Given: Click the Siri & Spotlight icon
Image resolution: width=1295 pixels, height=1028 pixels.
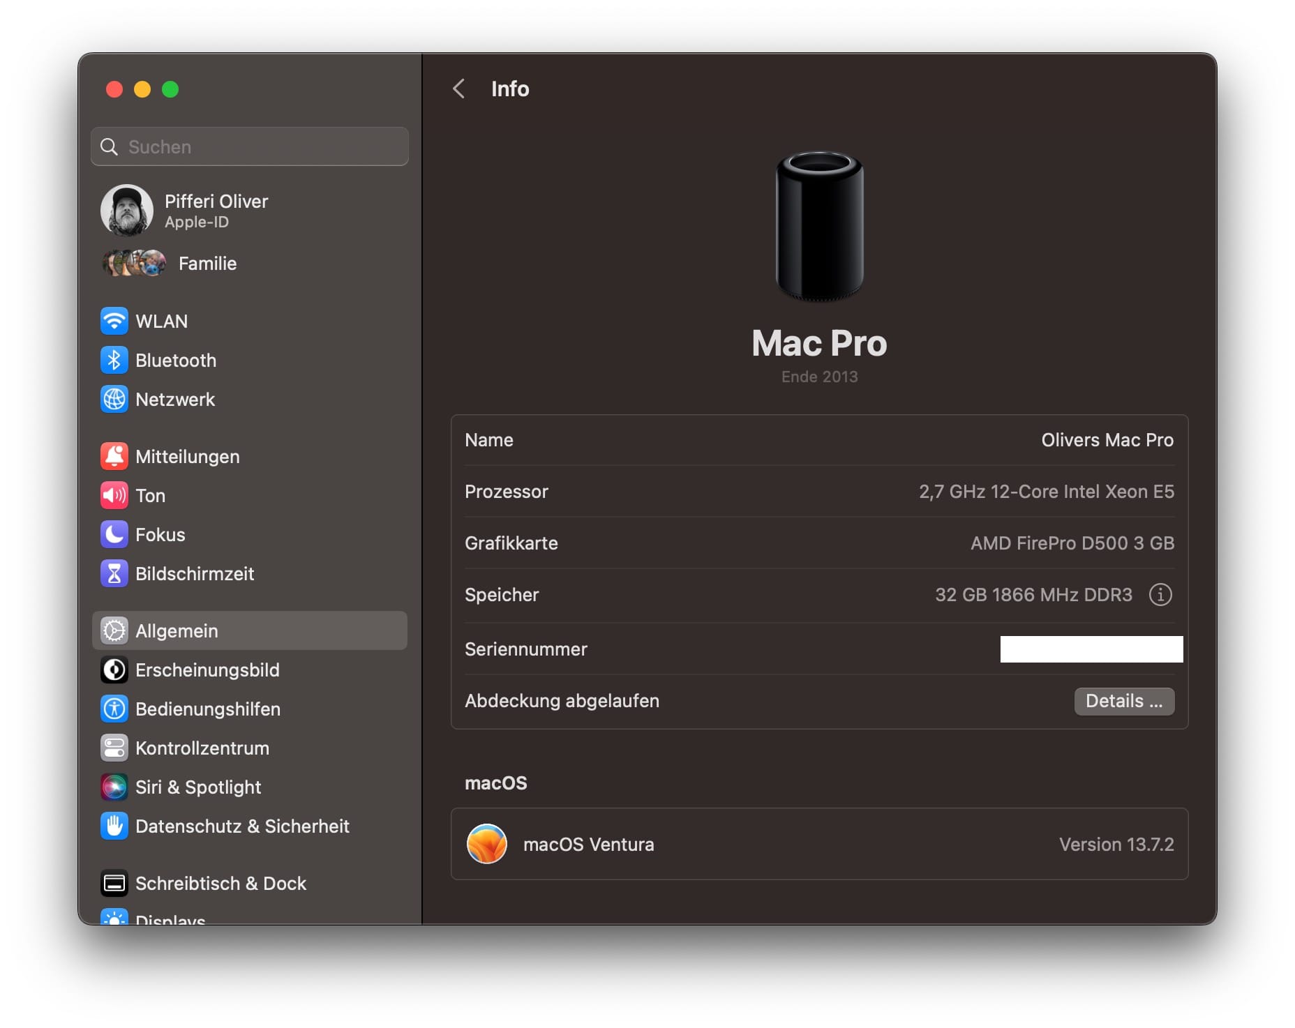Looking at the screenshot, I should tap(114, 787).
